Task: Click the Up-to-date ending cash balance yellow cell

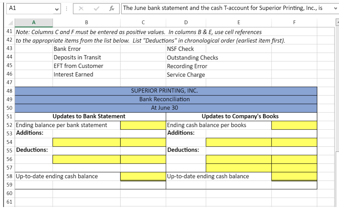Action: click(x=143, y=176)
